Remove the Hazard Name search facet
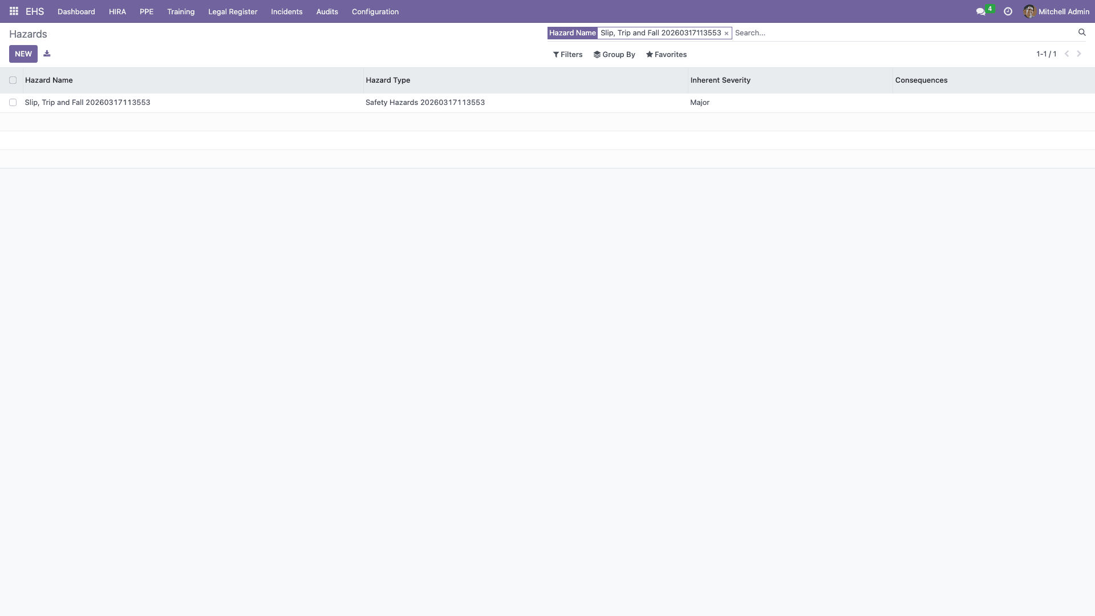Image resolution: width=1095 pixels, height=616 pixels. [726, 34]
